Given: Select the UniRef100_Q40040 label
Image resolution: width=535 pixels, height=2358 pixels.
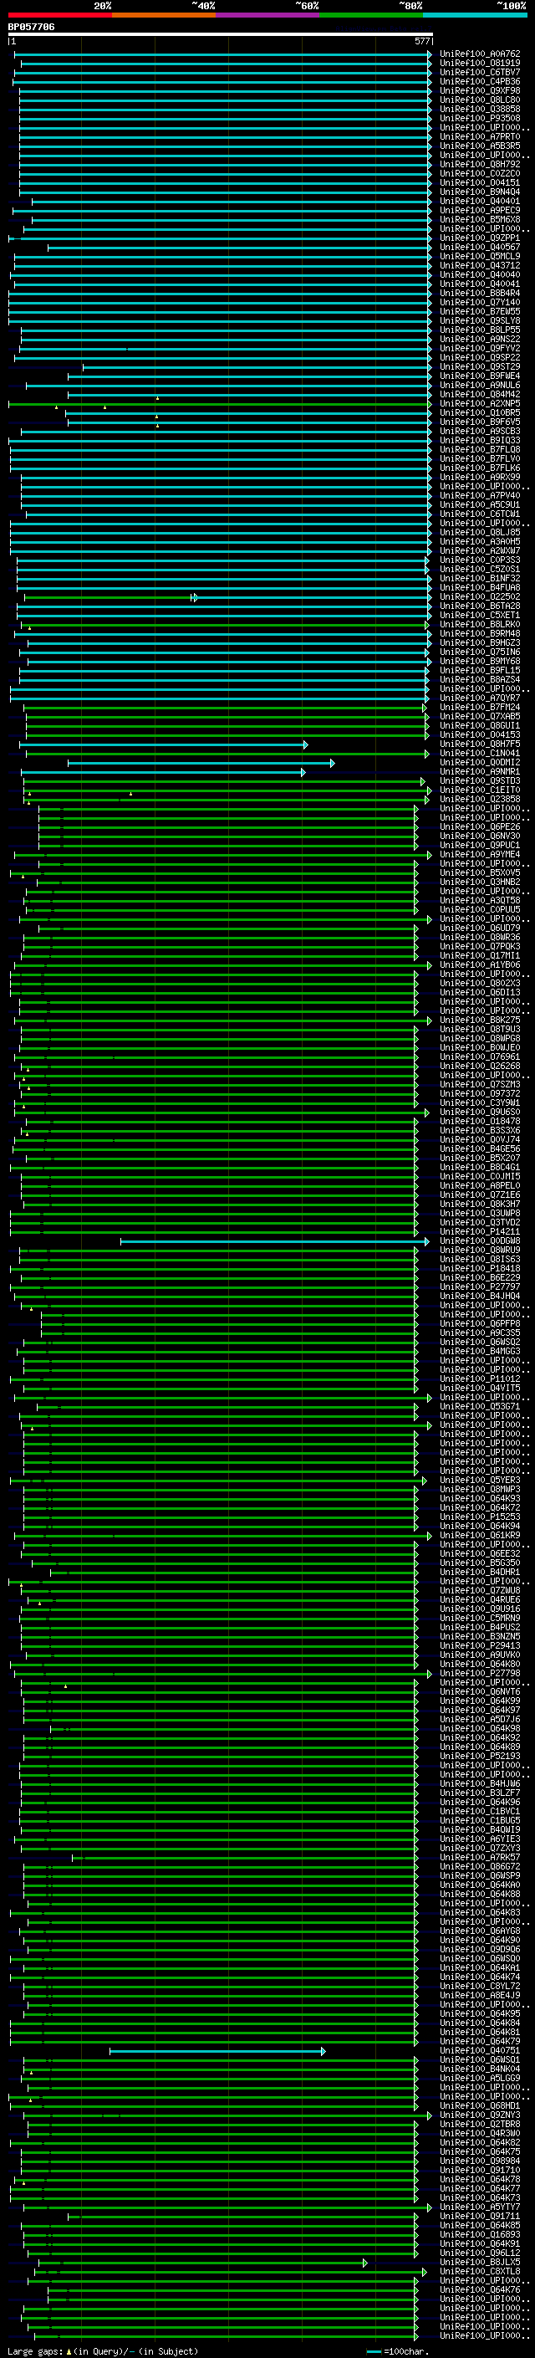Looking at the screenshot, I should coord(480,274).
